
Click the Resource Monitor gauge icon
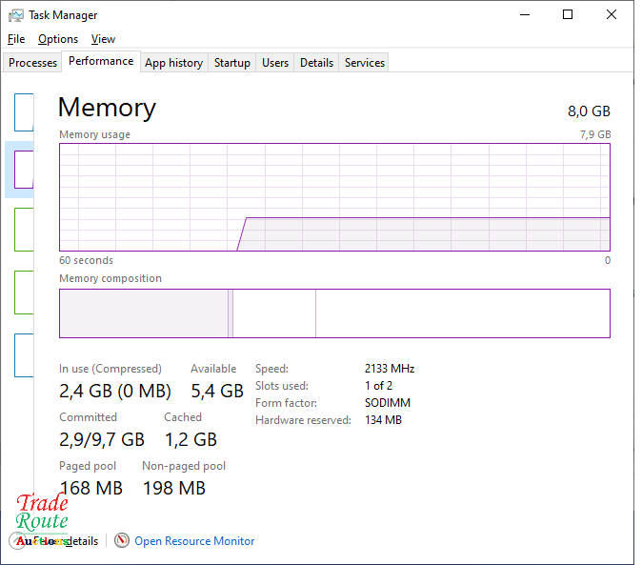click(x=122, y=540)
